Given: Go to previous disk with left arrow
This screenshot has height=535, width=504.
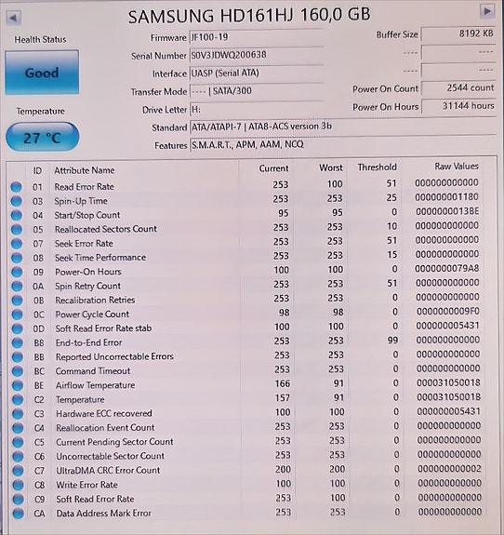Looking at the screenshot, I should pos(14,18).
